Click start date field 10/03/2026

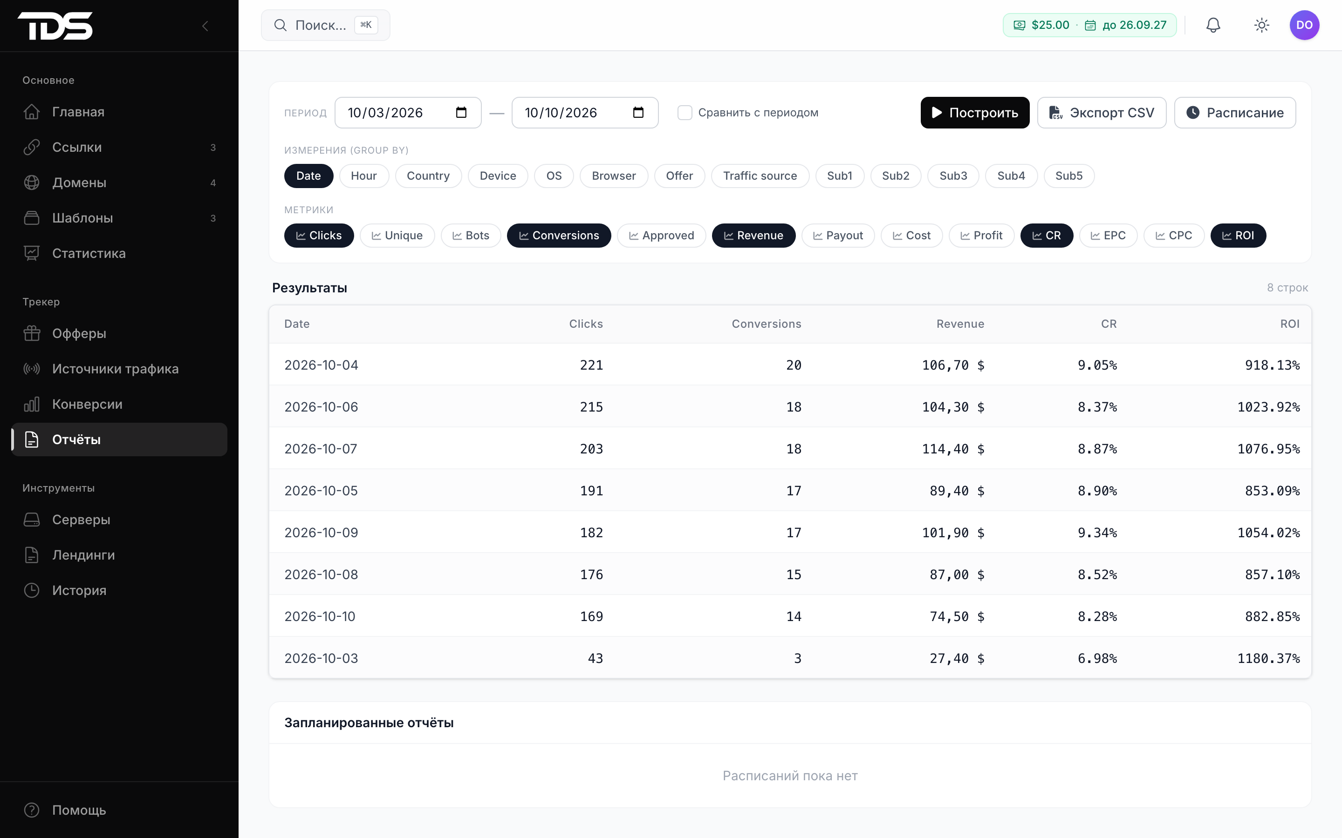click(x=408, y=113)
